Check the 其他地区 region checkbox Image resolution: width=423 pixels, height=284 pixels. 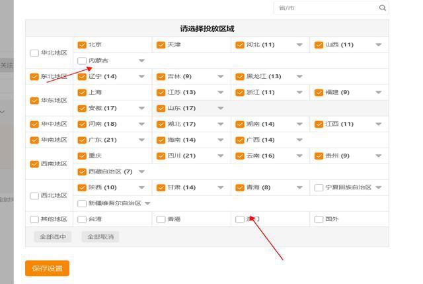point(34,219)
